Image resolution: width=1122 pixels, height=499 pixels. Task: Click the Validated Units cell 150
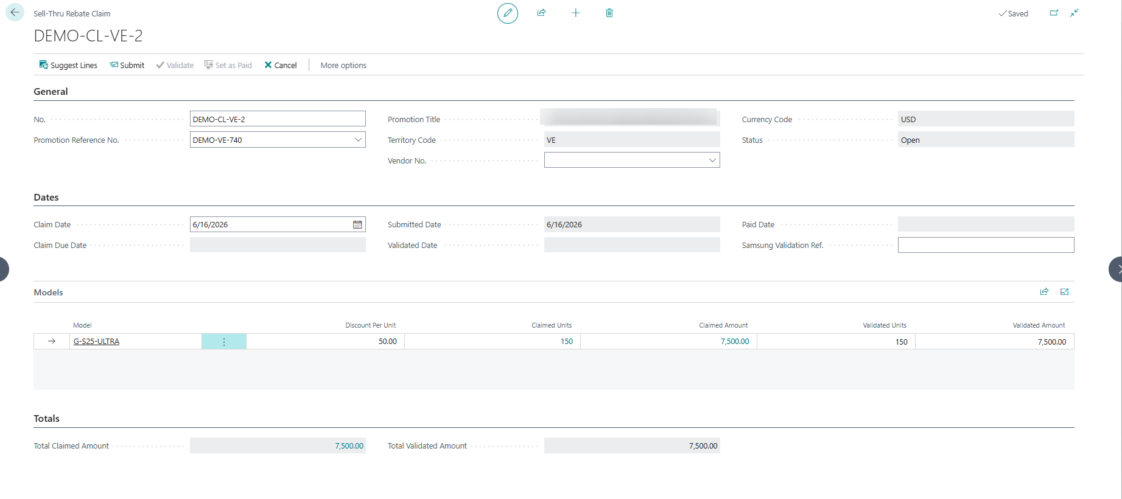pos(836,342)
